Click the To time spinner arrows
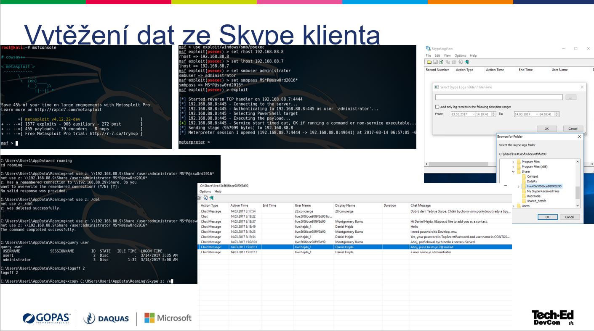Image resolution: width=594 pixels, height=331 pixels. pos(557,114)
